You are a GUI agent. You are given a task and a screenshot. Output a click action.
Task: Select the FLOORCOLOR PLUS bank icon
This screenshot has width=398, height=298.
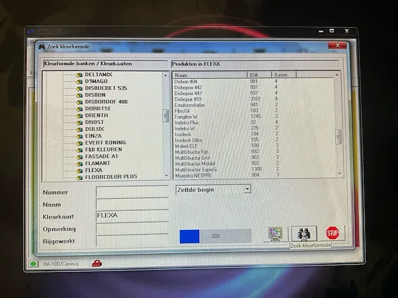click(x=80, y=178)
